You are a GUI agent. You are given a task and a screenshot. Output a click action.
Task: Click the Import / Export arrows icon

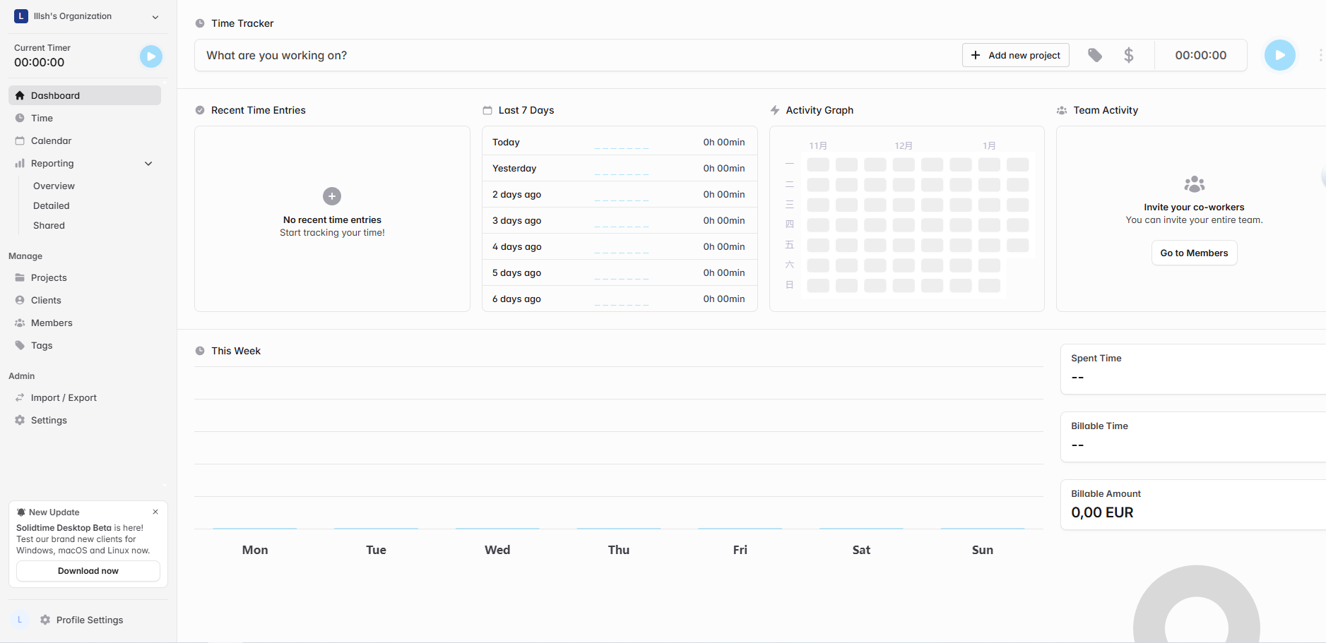20,397
